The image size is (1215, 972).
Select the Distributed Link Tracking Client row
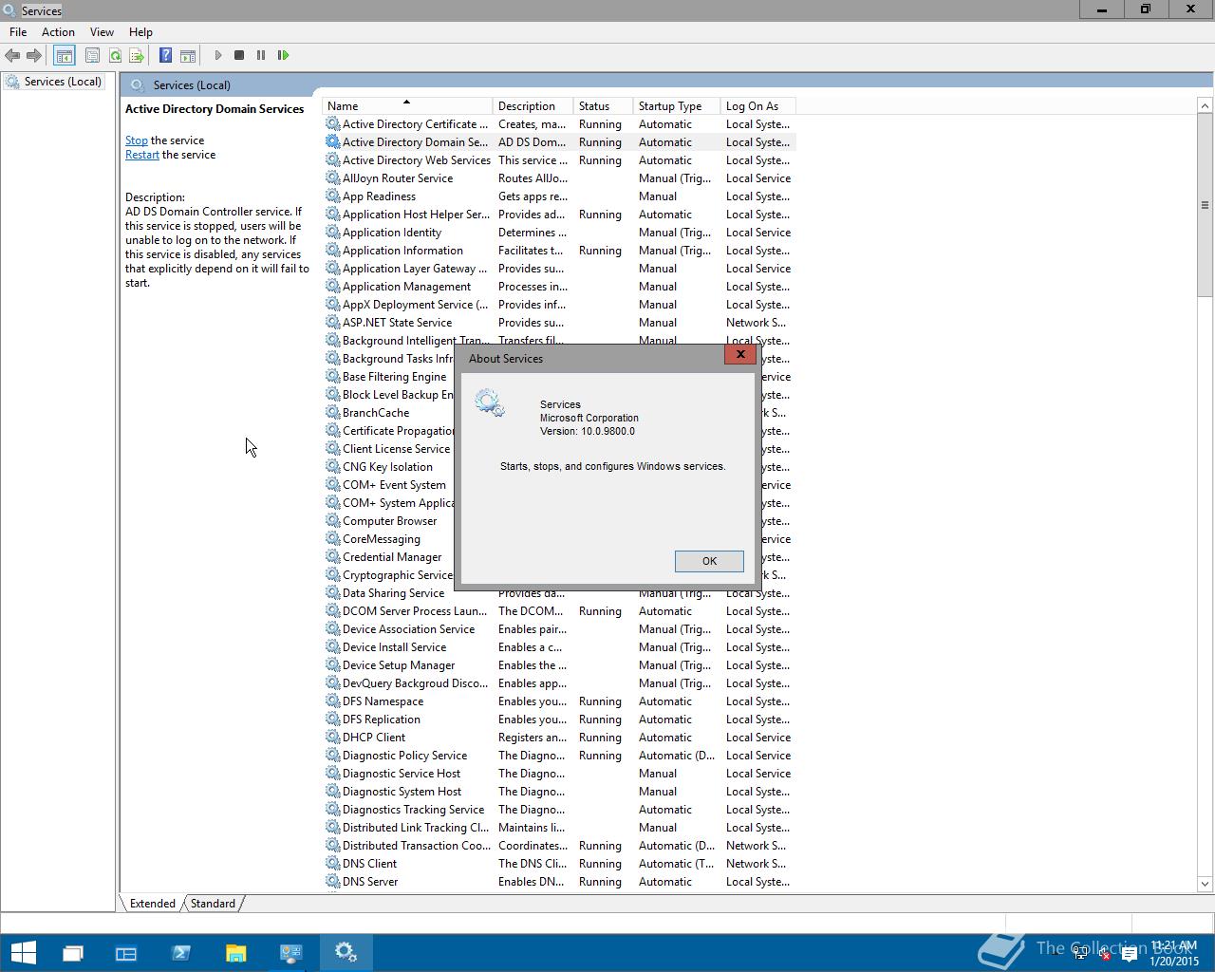558,828
